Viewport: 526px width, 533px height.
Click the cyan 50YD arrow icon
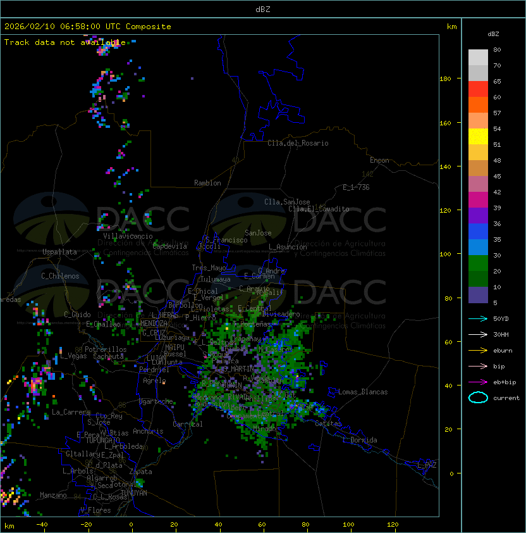(478, 318)
